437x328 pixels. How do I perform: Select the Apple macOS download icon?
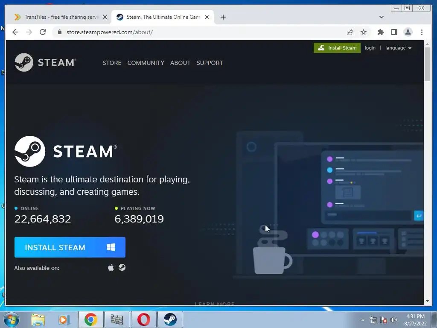click(x=111, y=267)
